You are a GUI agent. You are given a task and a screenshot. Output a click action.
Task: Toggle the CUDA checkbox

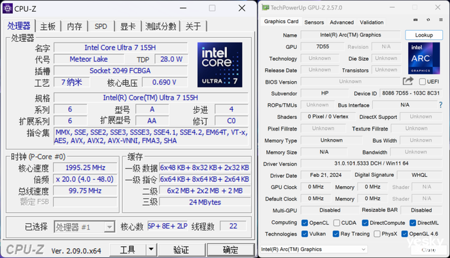[x=337, y=223]
